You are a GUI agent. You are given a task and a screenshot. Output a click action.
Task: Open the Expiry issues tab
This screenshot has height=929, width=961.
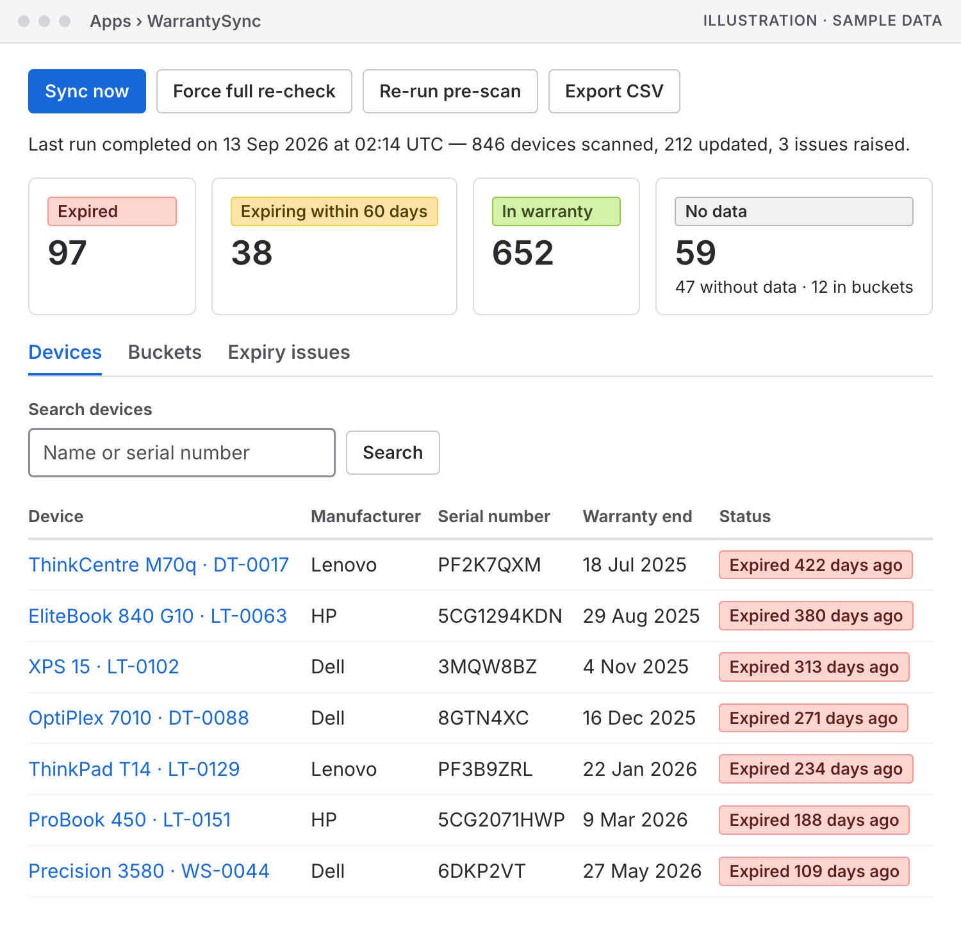pos(289,352)
